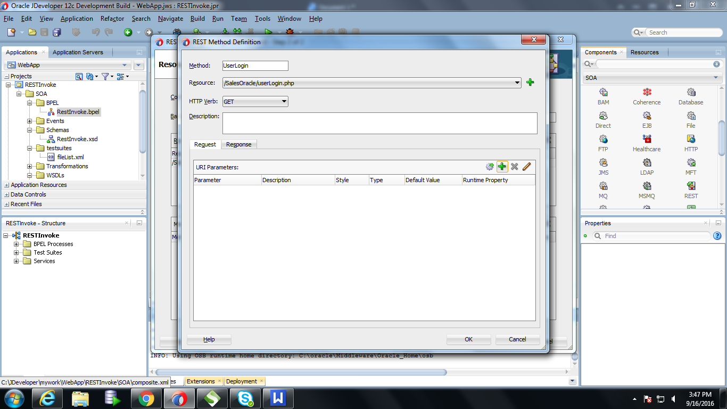Click the OK button in REST Method Definition
This screenshot has height=409, width=727.
pyautogui.click(x=468, y=339)
